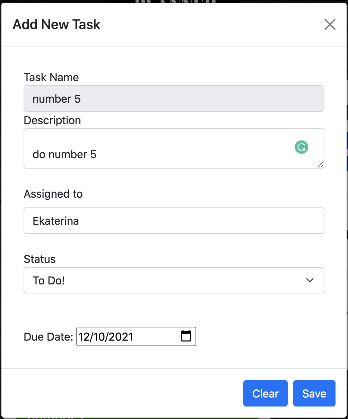Click into the Description box with do number 5
Image resolution: width=348 pixels, height=419 pixels.
click(174, 148)
